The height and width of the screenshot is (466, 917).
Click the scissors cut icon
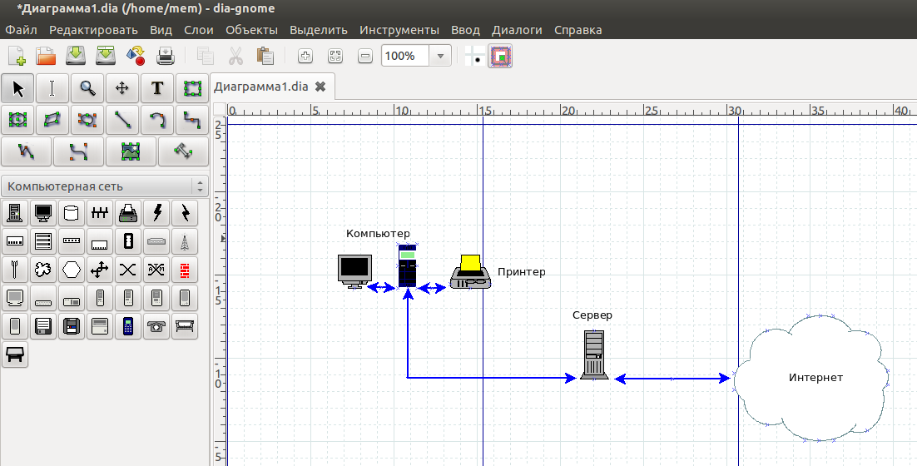235,56
